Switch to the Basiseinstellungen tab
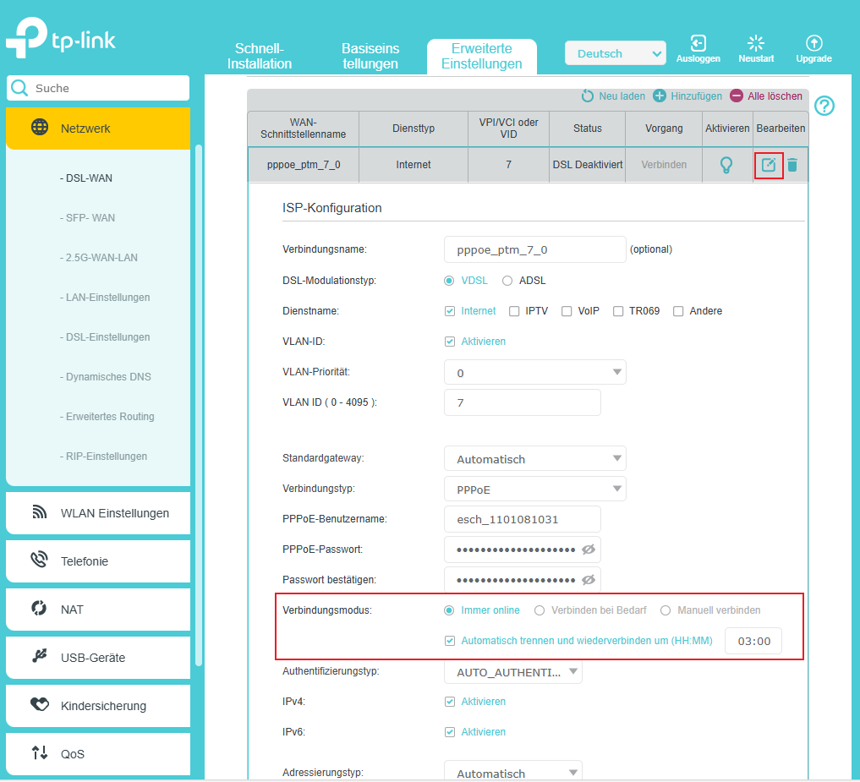 [x=370, y=56]
